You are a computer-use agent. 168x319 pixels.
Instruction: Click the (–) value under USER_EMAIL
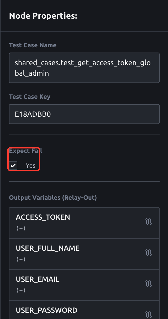21,290
